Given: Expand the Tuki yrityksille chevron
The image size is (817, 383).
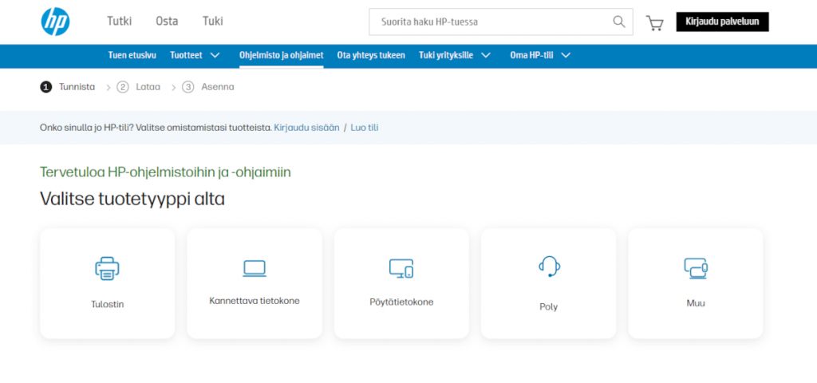Looking at the screenshot, I should point(486,55).
